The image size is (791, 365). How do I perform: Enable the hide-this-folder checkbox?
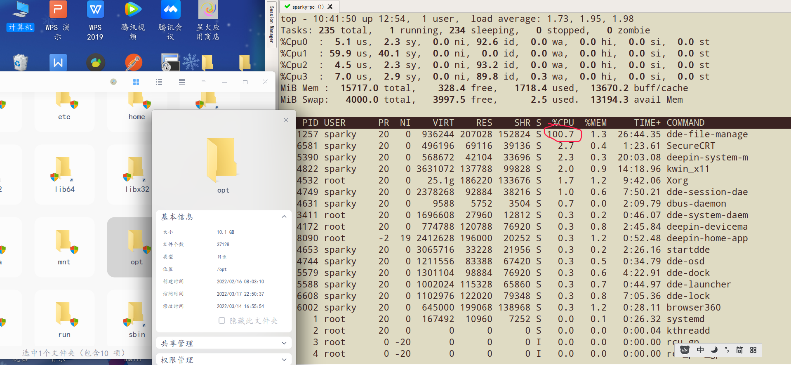(x=222, y=320)
